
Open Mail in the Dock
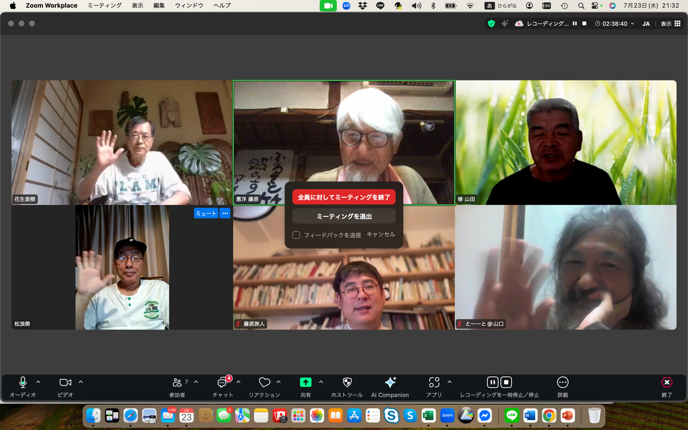168,415
